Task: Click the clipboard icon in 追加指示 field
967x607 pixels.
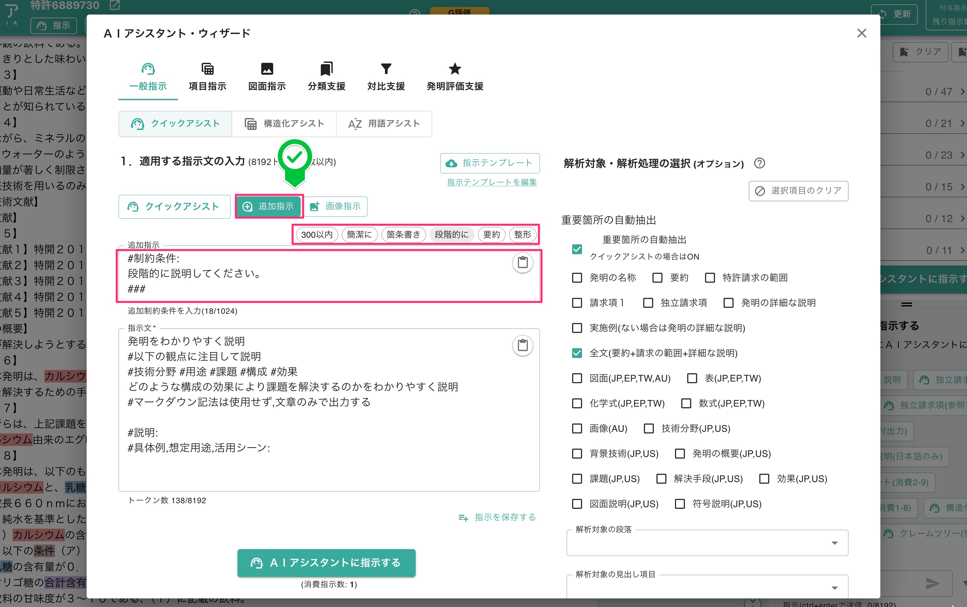Action: (x=523, y=263)
